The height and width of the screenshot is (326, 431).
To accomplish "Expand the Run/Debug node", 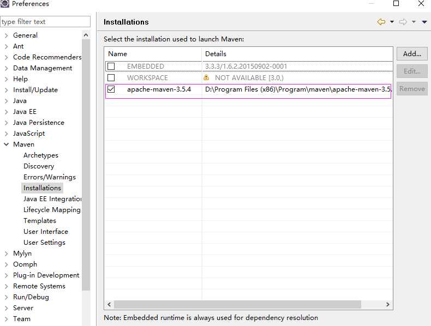I will tap(7, 297).
